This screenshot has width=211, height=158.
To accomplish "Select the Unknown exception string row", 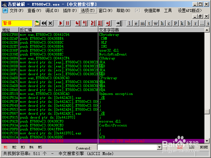I will point(103,94).
